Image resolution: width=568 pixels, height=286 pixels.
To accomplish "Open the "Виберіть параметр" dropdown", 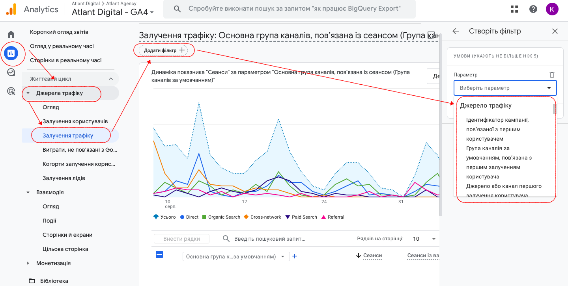I will click(505, 88).
